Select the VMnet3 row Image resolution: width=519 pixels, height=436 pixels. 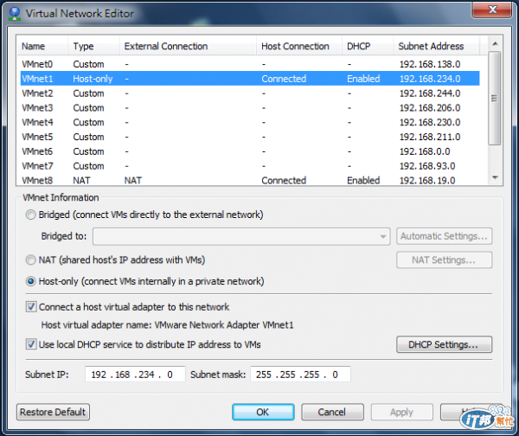pos(250,108)
